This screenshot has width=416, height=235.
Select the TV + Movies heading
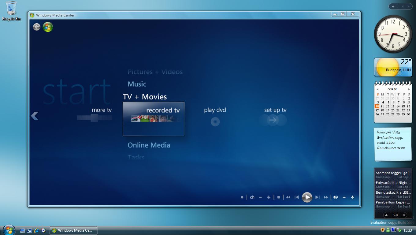point(145,97)
